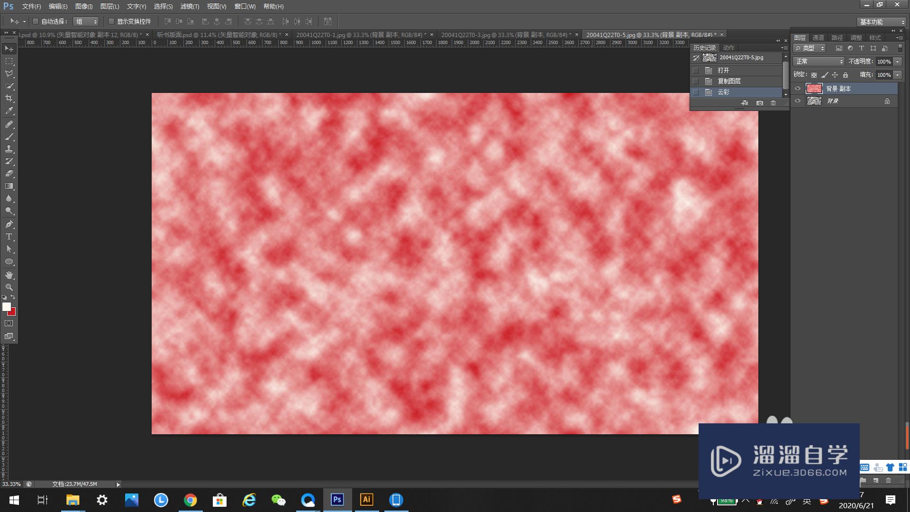910x512 pixels.
Task: Open the layer opacity dropdown arrow
Action: pyautogui.click(x=897, y=62)
